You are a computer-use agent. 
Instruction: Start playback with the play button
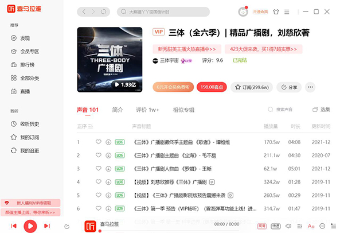coord(30,226)
